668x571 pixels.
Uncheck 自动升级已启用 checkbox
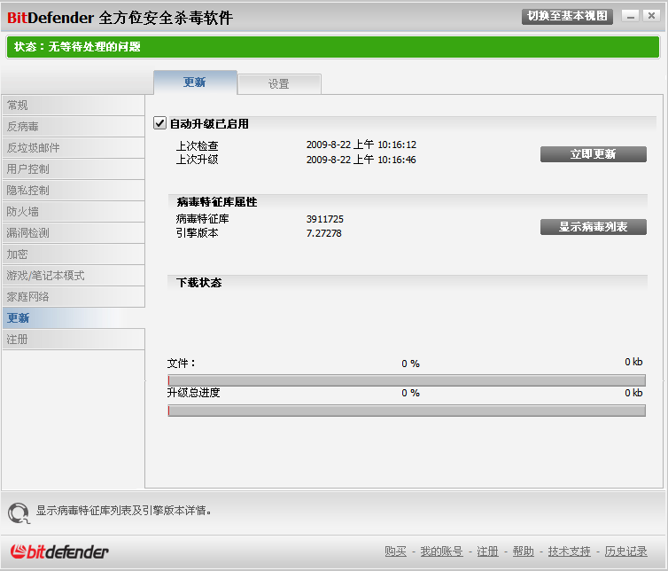pyautogui.click(x=159, y=123)
